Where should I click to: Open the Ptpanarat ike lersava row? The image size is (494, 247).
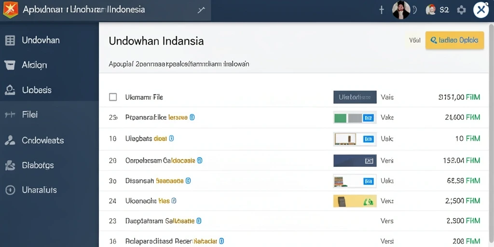click(x=295, y=118)
